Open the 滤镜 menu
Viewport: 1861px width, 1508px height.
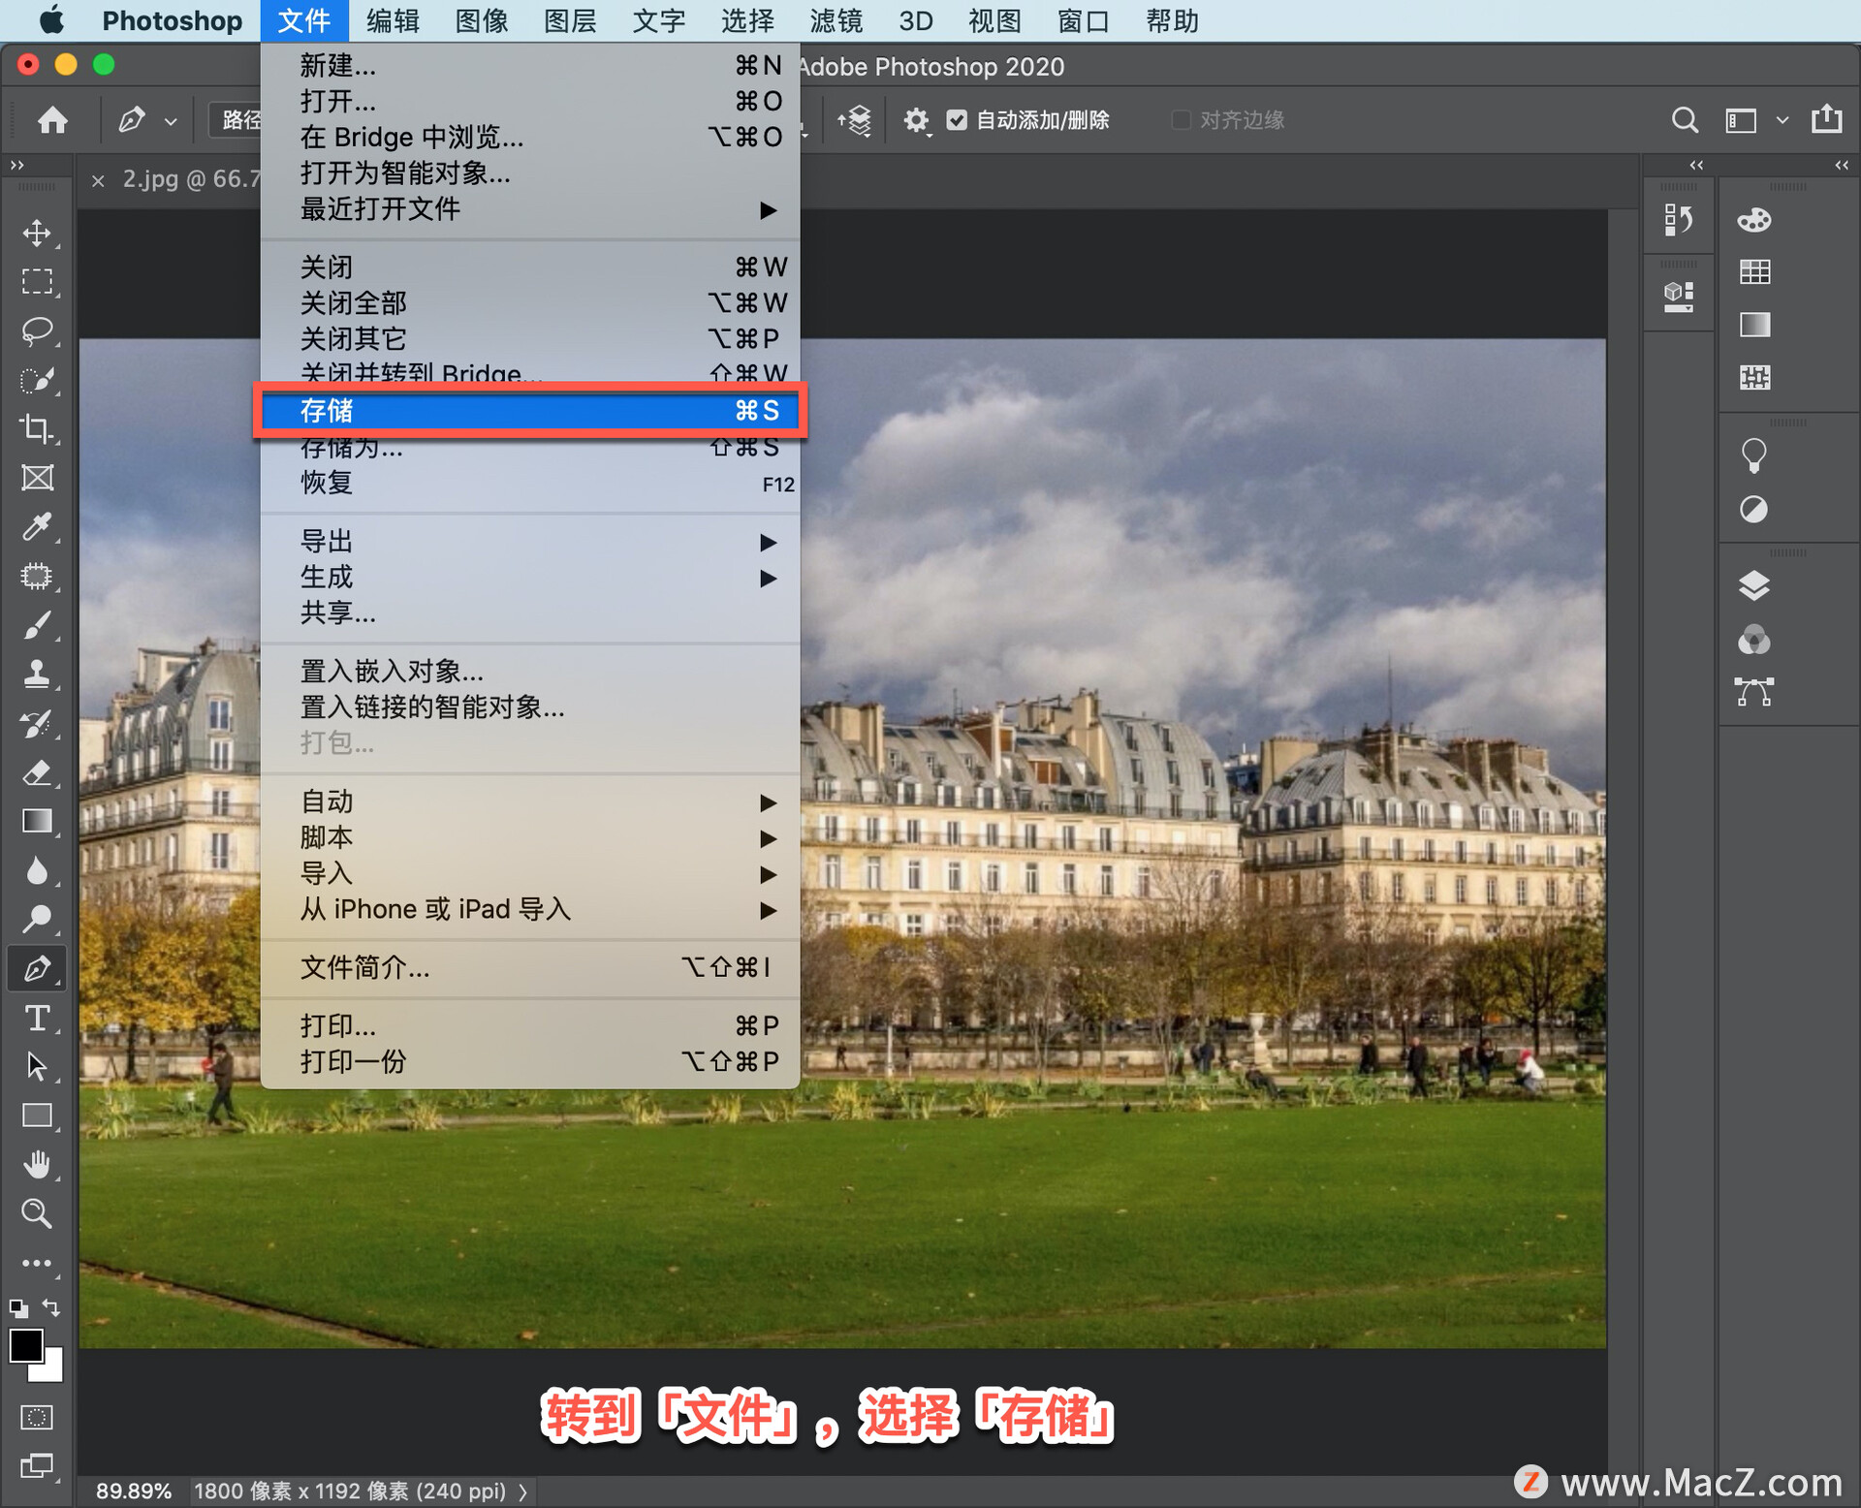(836, 20)
